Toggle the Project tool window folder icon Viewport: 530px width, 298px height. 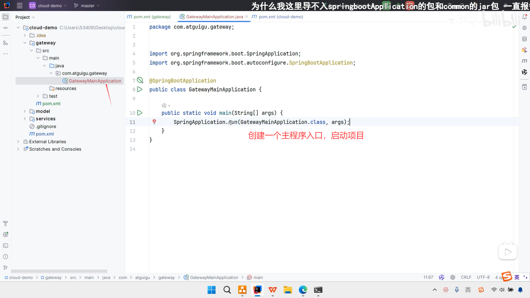(6, 17)
